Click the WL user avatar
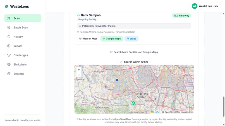225x126 pixels. tap(195, 6)
